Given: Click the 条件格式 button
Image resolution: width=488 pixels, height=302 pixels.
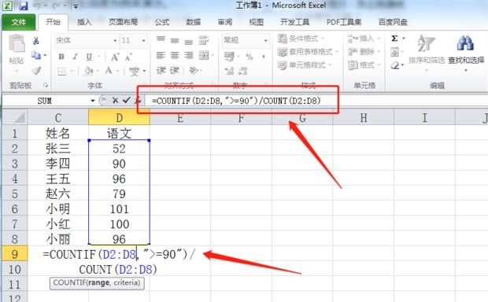Looking at the screenshot, I should (x=301, y=39).
